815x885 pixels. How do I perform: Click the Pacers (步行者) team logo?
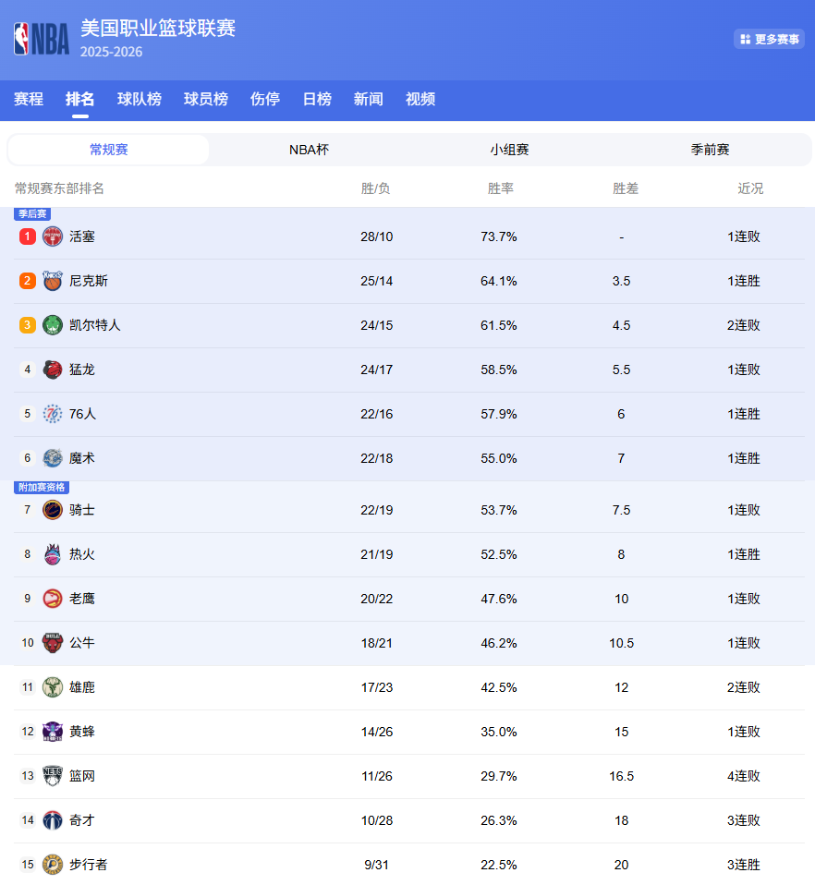coord(53,865)
